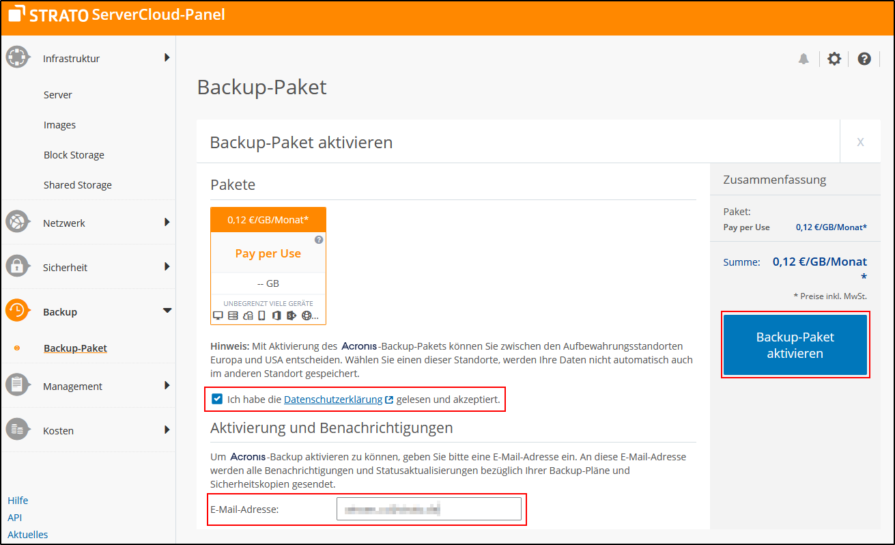Open the settings gear icon
The image size is (895, 545).
pyautogui.click(x=834, y=59)
